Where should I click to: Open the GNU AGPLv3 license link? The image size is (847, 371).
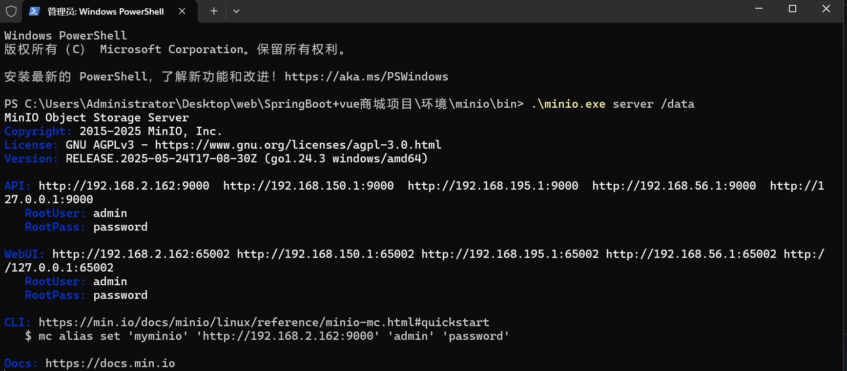click(x=298, y=145)
